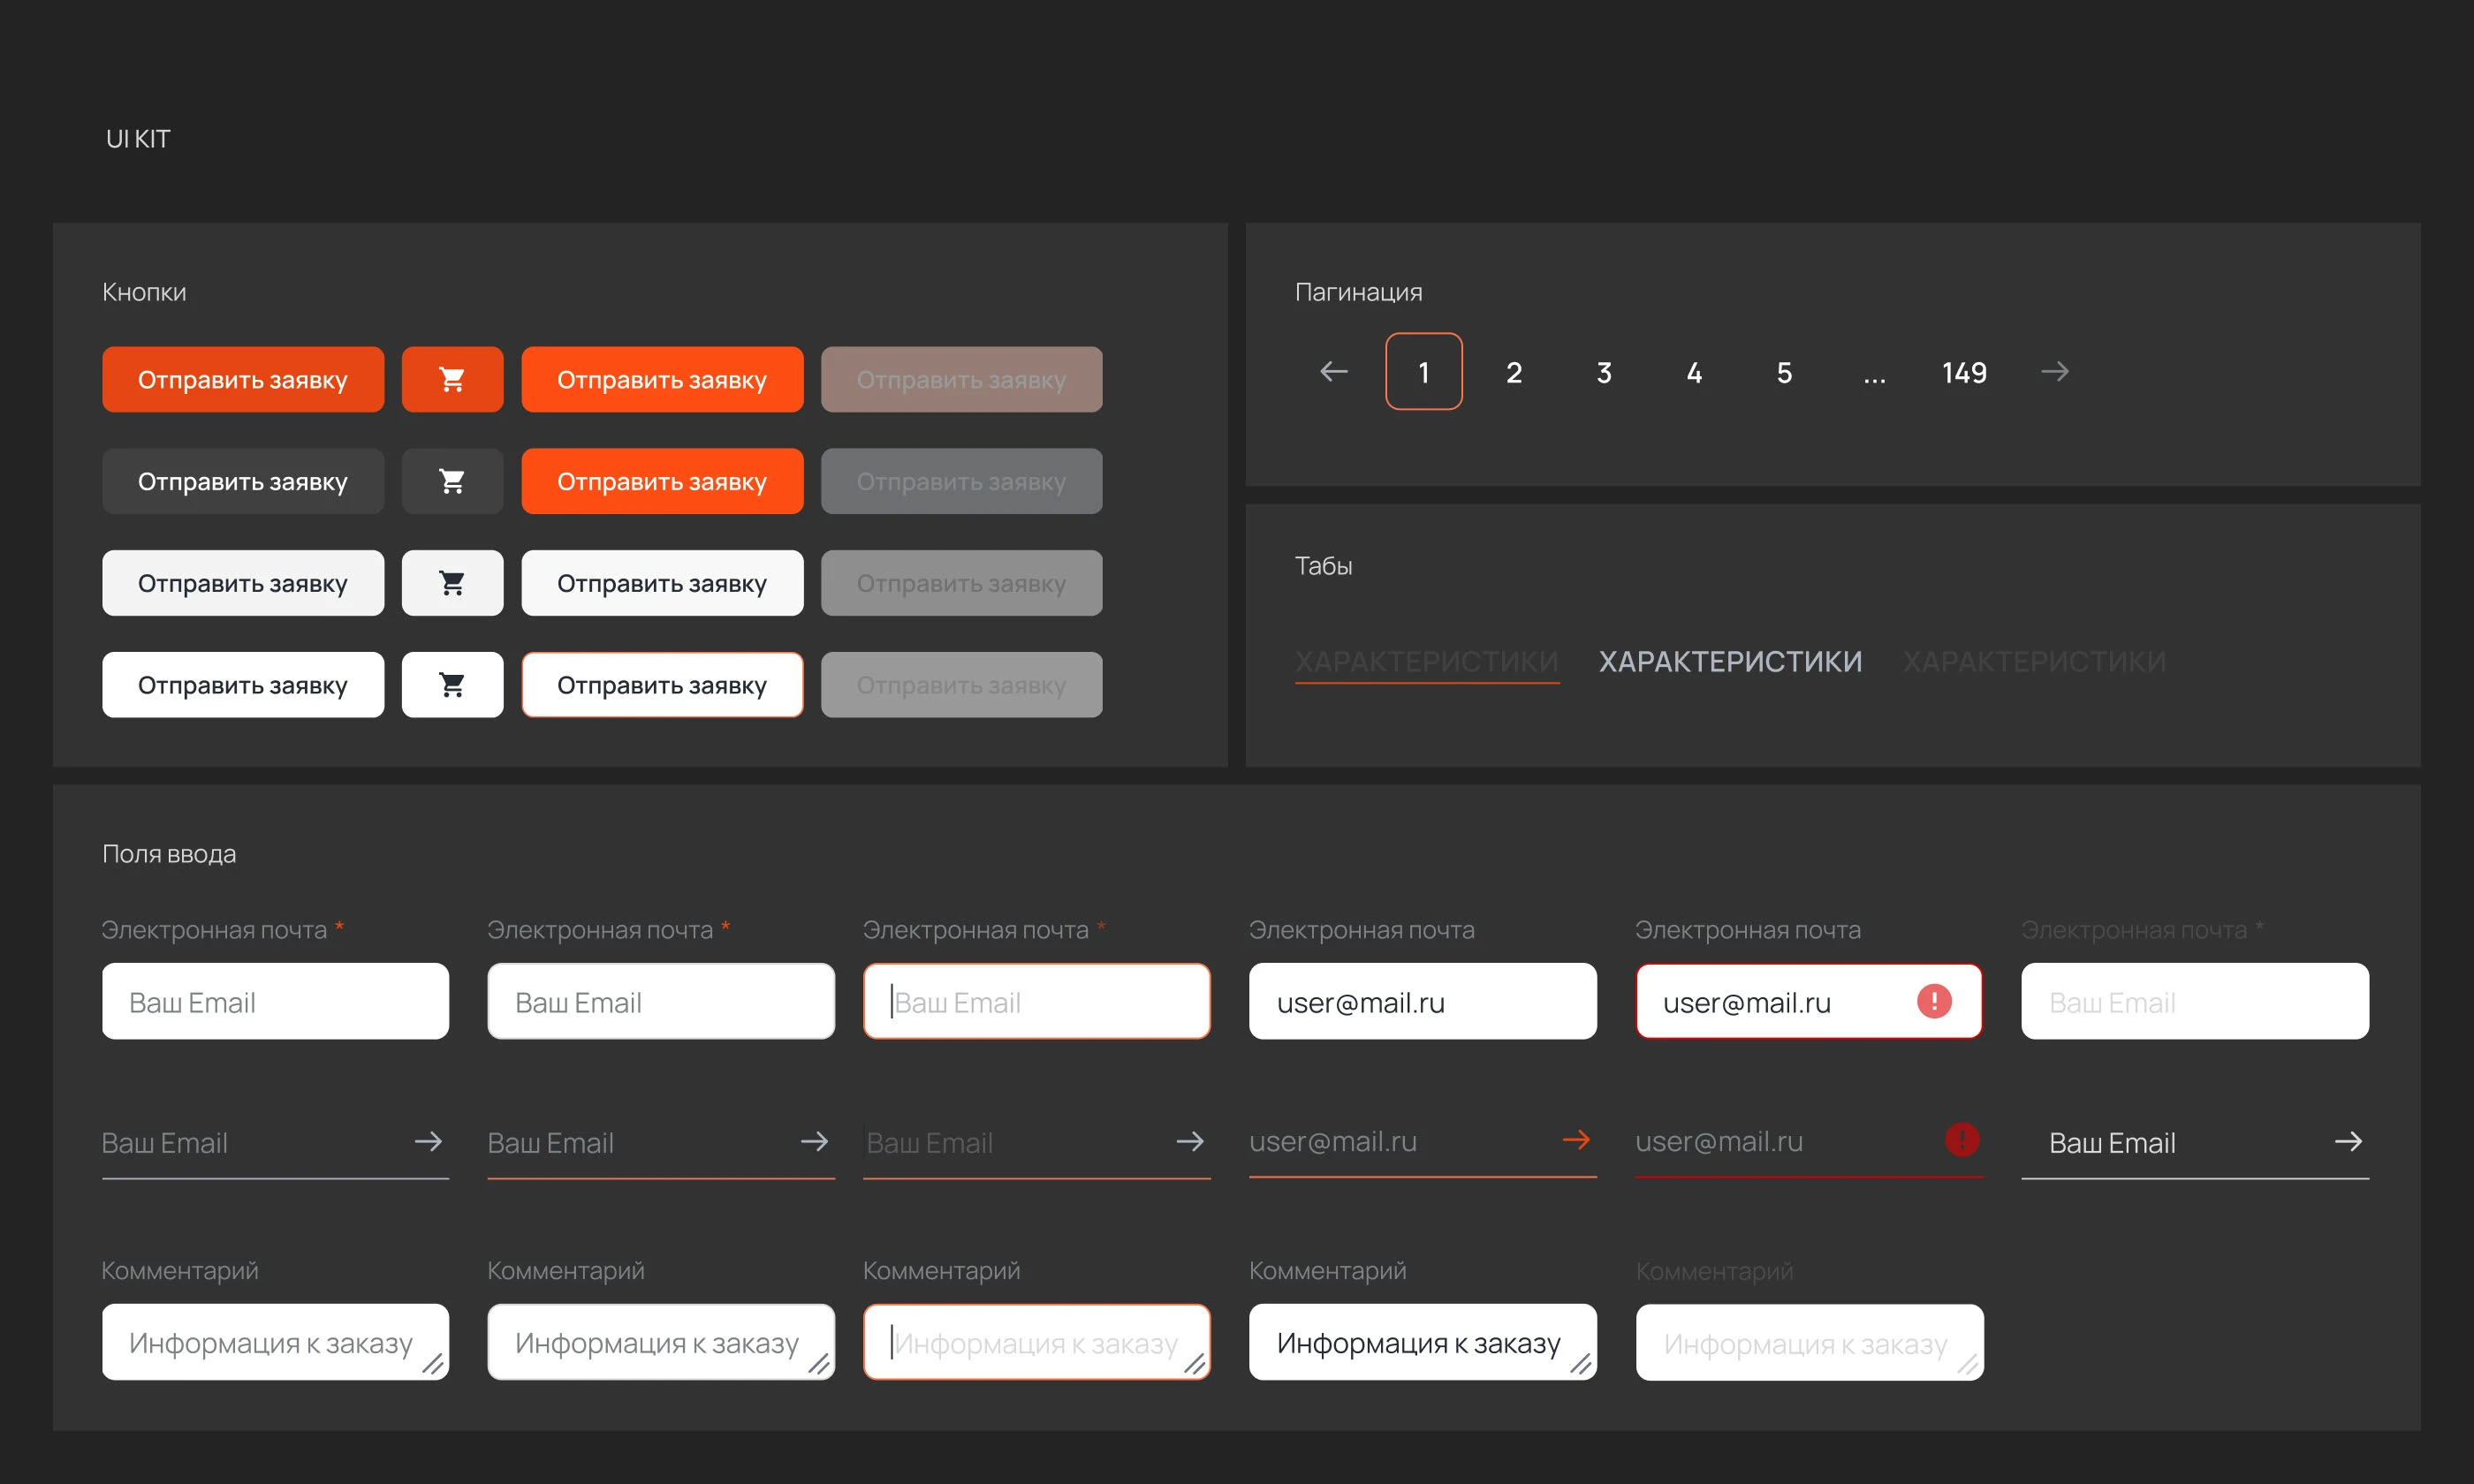Click the pagination ellipsis

tap(1874, 376)
